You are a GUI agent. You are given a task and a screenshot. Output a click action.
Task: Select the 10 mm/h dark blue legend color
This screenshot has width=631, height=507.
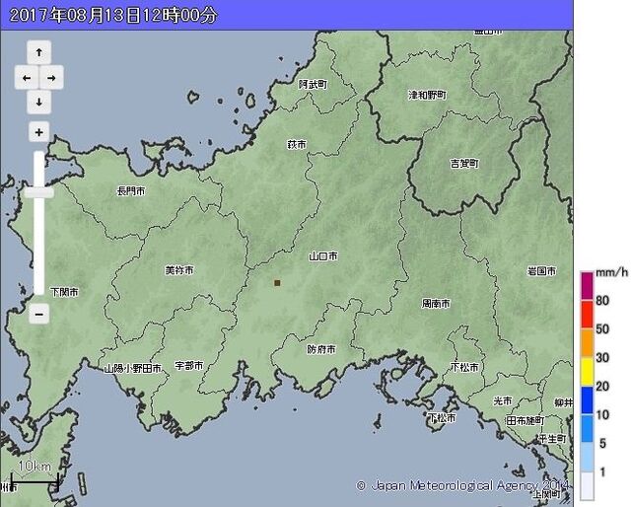pyautogui.click(x=587, y=400)
